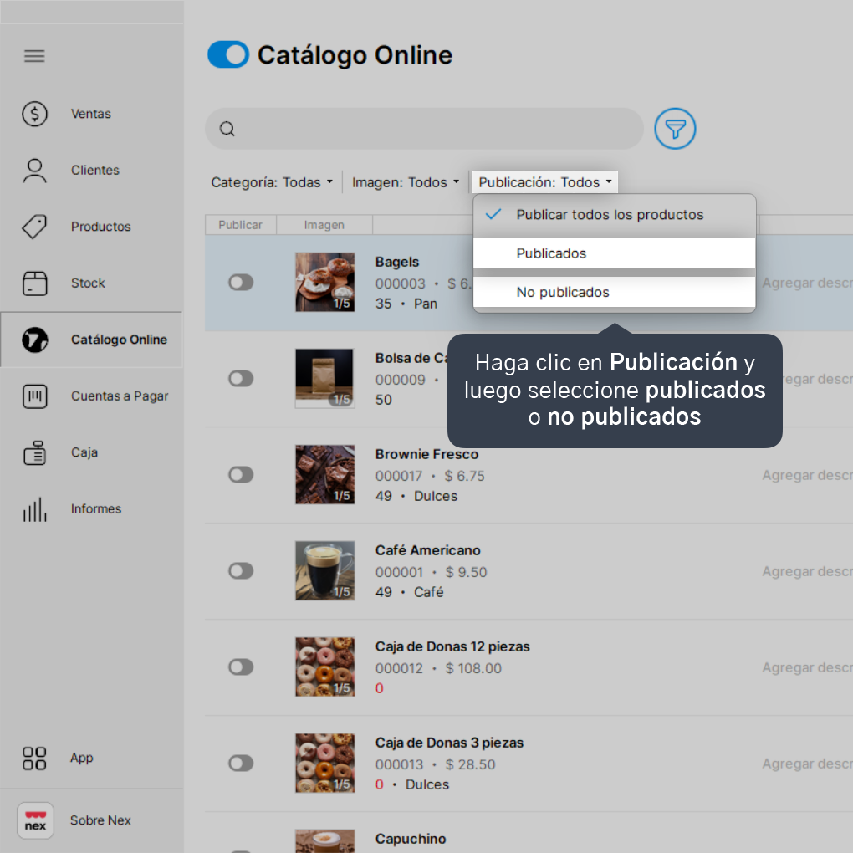The height and width of the screenshot is (853, 853).
Task: Click the Brownie Fresco product name
Action: coord(426,454)
